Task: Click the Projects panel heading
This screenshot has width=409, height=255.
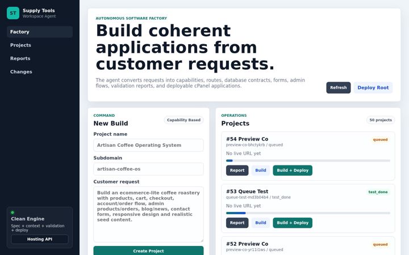Action: tap(235, 124)
